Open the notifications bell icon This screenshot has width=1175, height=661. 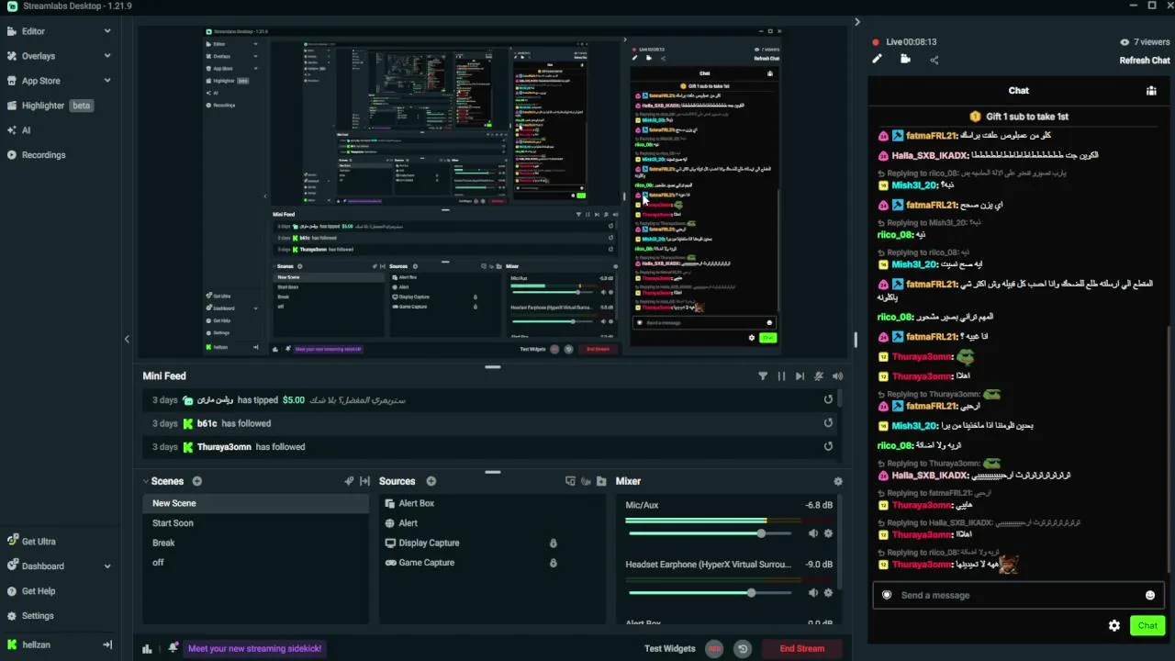click(173, 648)
